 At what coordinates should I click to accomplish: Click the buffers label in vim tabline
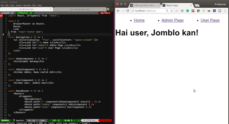point(105,13)
